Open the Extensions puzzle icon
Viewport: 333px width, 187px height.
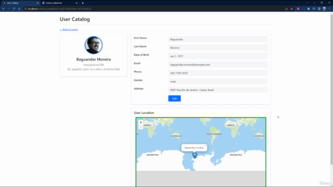[309, 9]
